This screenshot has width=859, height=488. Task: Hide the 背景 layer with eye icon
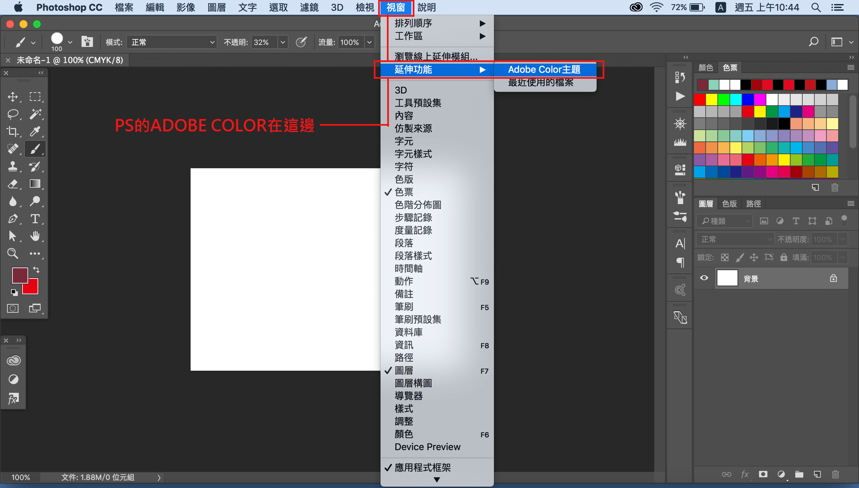pos(704,278)
